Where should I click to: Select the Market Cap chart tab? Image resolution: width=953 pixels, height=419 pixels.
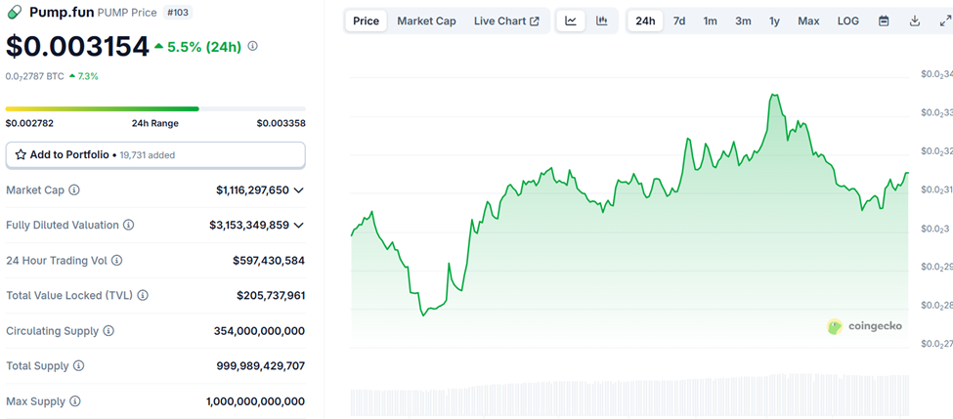click(427, 21)
